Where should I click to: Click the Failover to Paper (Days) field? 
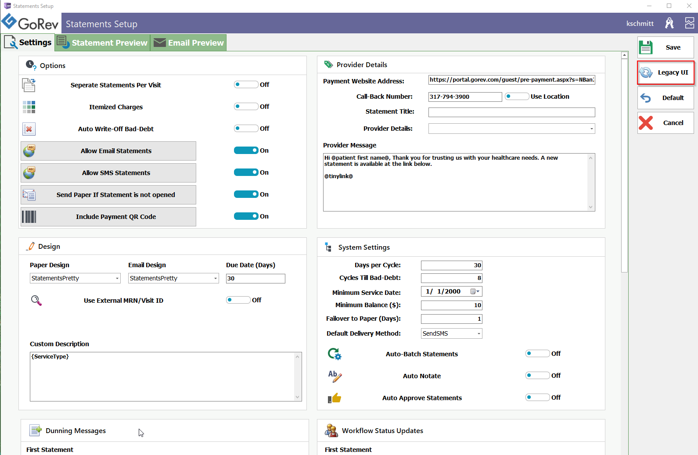coord(452,319)
